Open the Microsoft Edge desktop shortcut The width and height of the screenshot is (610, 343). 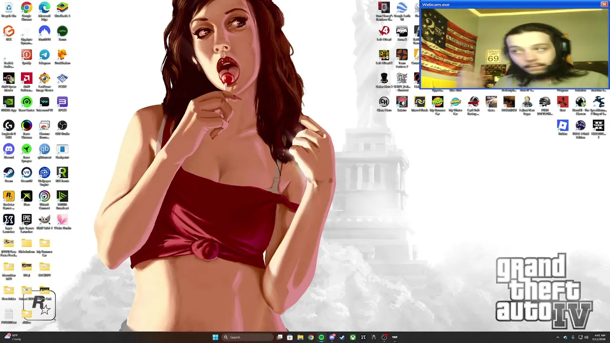(x=44, y=10)
